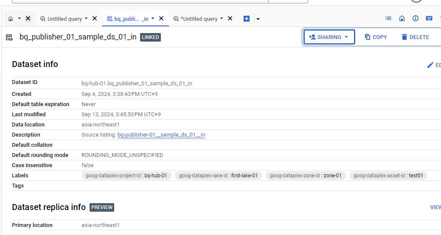Click the goog-dataplex-project-id label chip
The height and width of the screenshot is (235, 441).
126,176
